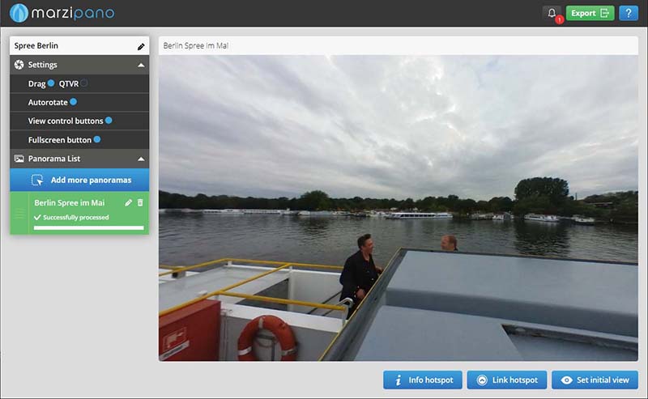Click the panorama preview image
The width and height of the screenshot is (648, 399).
pos(399,209)
